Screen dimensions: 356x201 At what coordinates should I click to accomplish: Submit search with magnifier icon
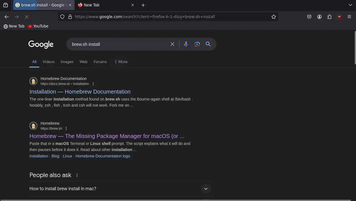pyautogui.click(x=208, y=44)
